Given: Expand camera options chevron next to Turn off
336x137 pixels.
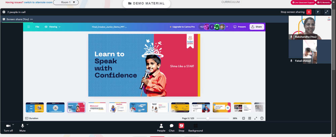Looking at the screenshot, I should (13, 124).
